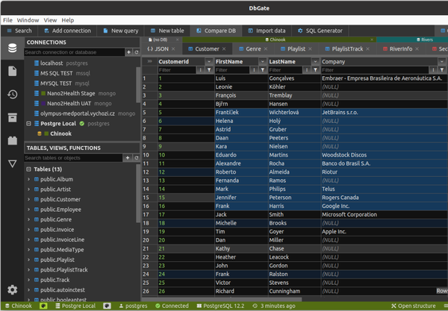Select the public.Employee table
Image resolution: width=448 pixels, height=311 pixels.
pos(60,210)
